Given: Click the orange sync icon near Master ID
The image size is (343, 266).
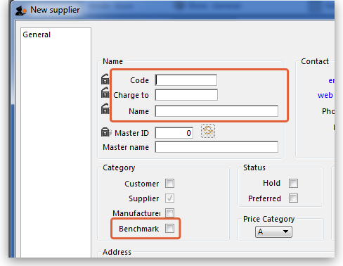Looking at the screenshot, I should pyautogui.click(x=208, y=131).
